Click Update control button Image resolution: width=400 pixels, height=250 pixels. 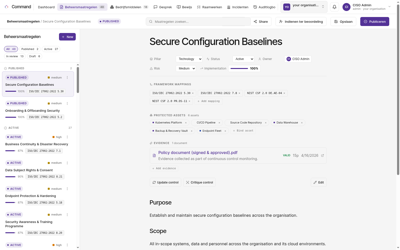[x=165, y=182]
